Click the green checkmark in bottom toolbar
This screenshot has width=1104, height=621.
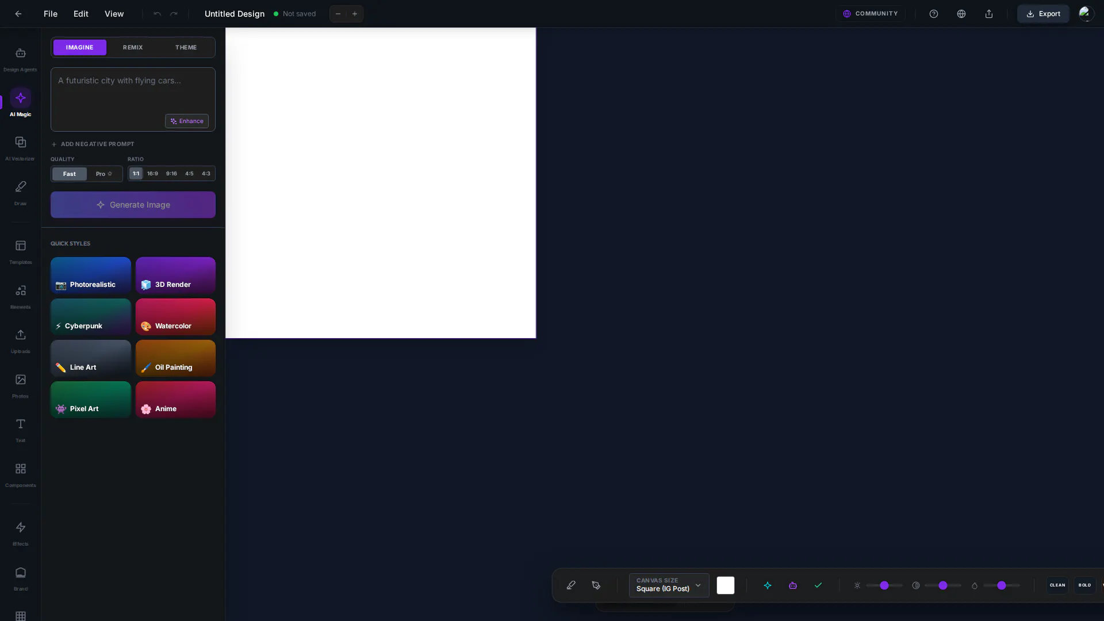point(818,585)
